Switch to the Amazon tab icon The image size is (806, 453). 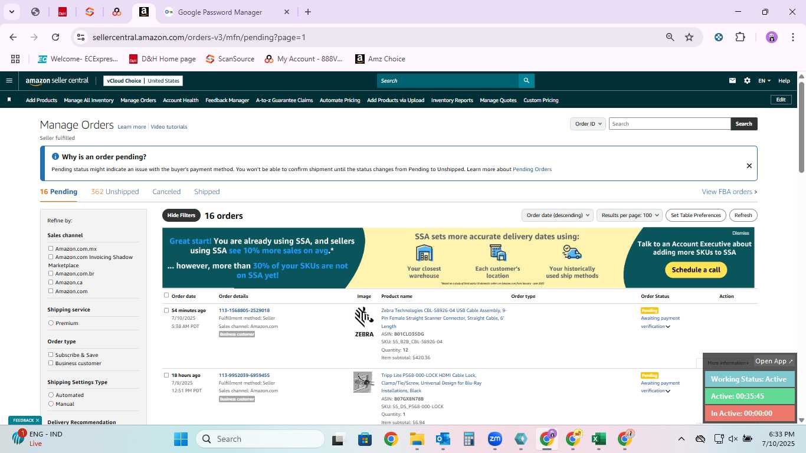tap(144, 12)
